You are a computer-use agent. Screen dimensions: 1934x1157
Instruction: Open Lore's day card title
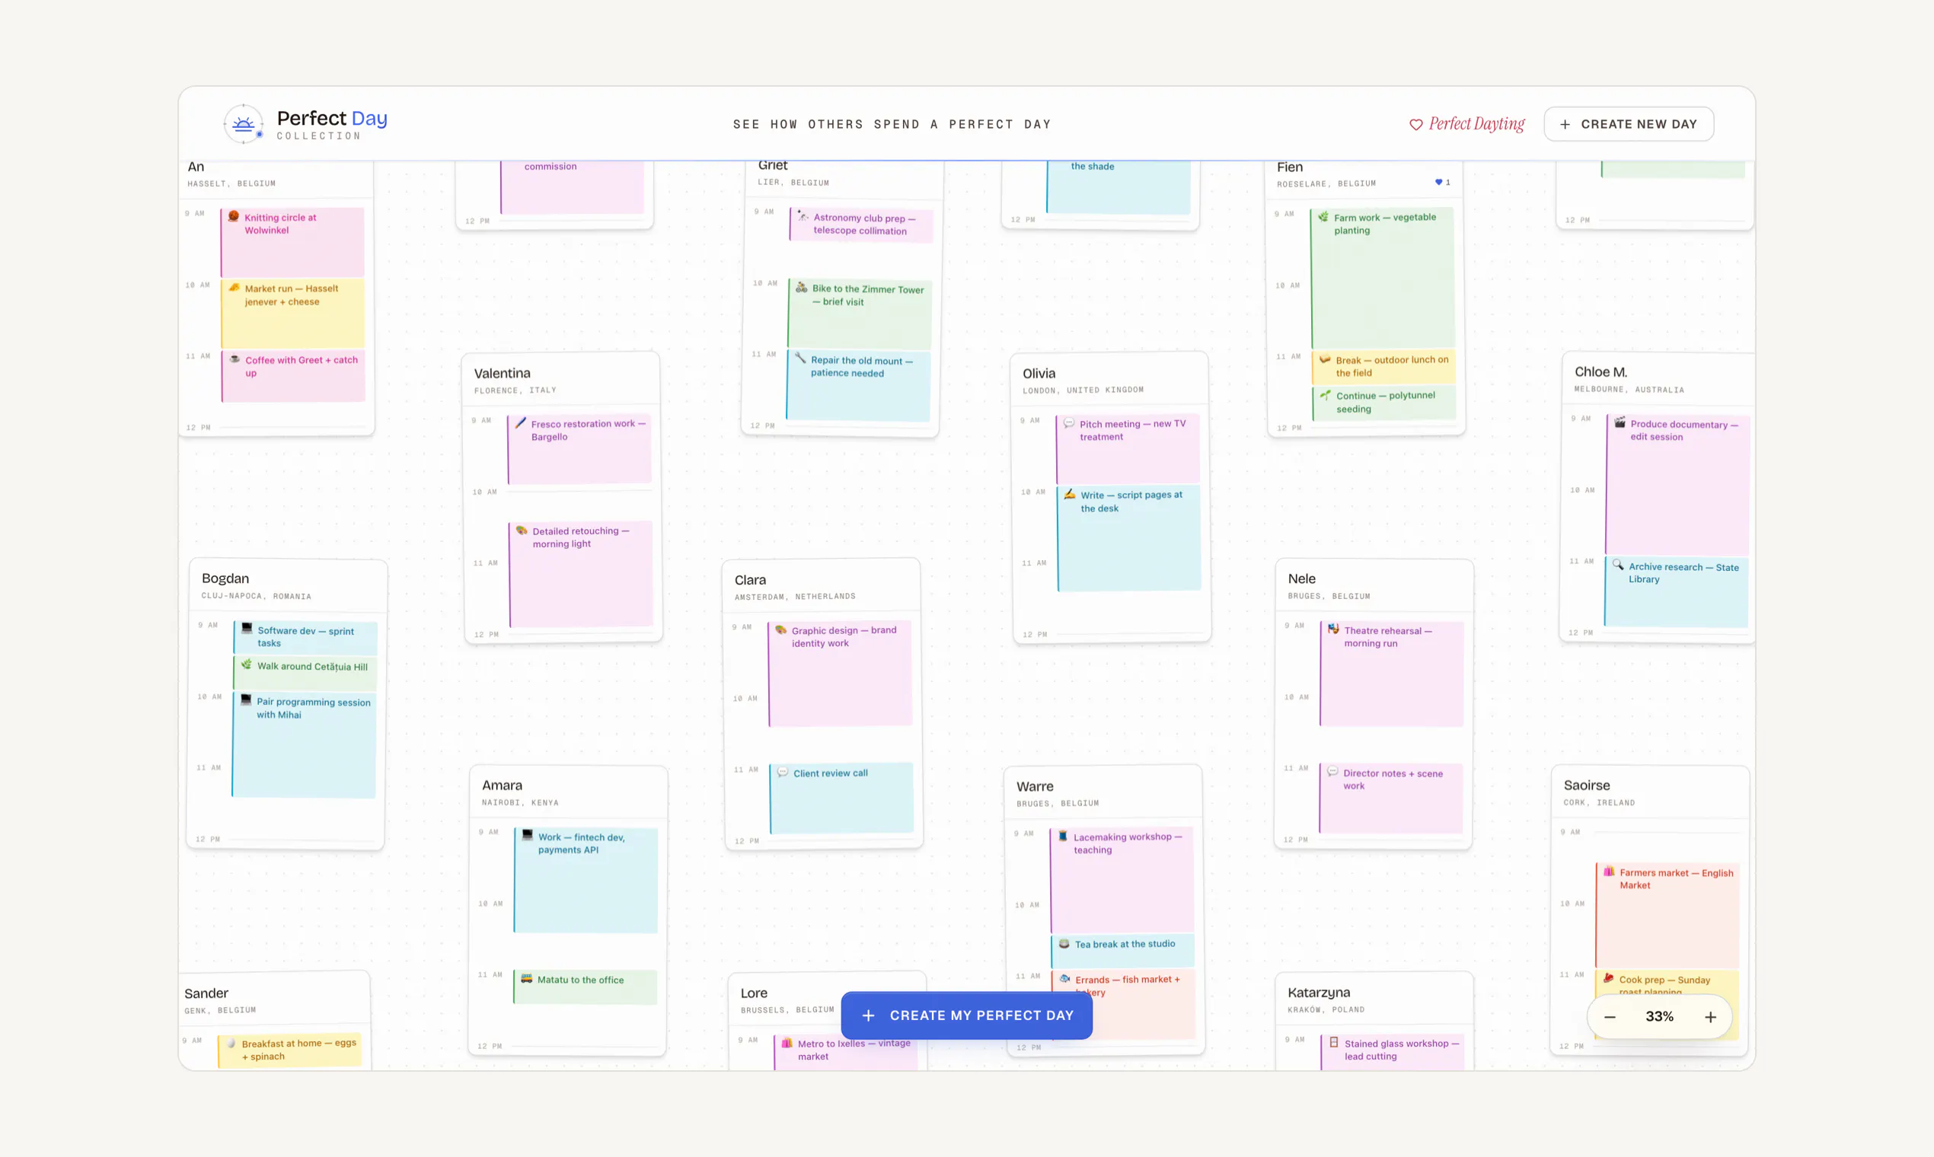click(754, 993)
